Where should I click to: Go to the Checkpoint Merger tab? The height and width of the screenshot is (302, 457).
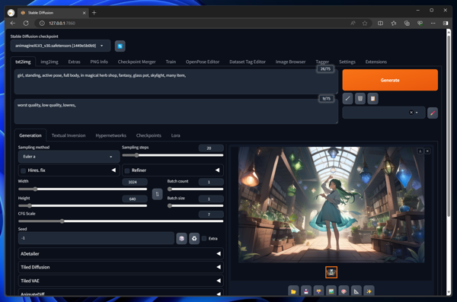coord(136,62)
